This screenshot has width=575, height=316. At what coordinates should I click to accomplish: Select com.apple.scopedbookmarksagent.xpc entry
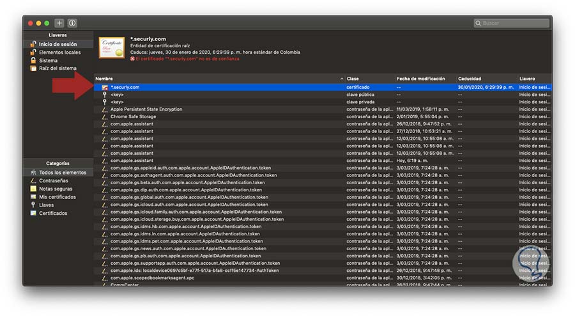[x=323, y=278]
